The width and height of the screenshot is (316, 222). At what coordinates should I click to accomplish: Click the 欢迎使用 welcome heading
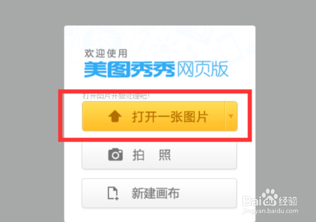coord(106,53)
